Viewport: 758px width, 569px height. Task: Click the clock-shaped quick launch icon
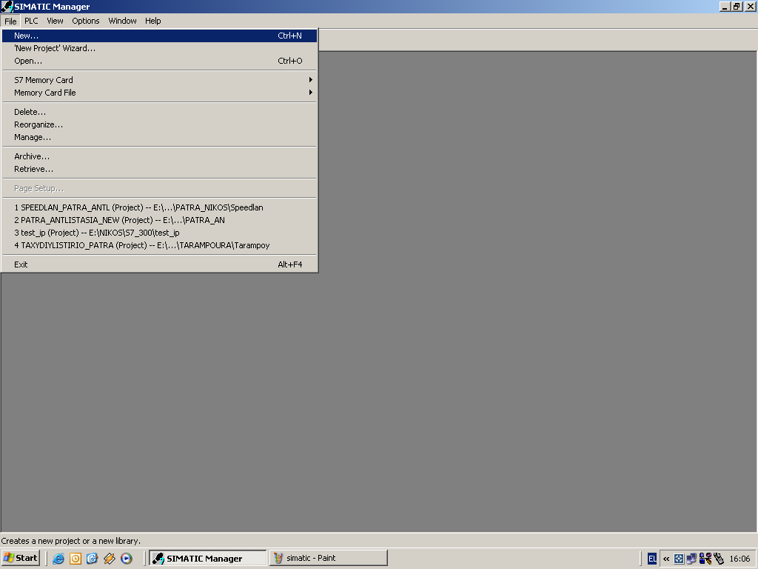[x=76, y=559]
